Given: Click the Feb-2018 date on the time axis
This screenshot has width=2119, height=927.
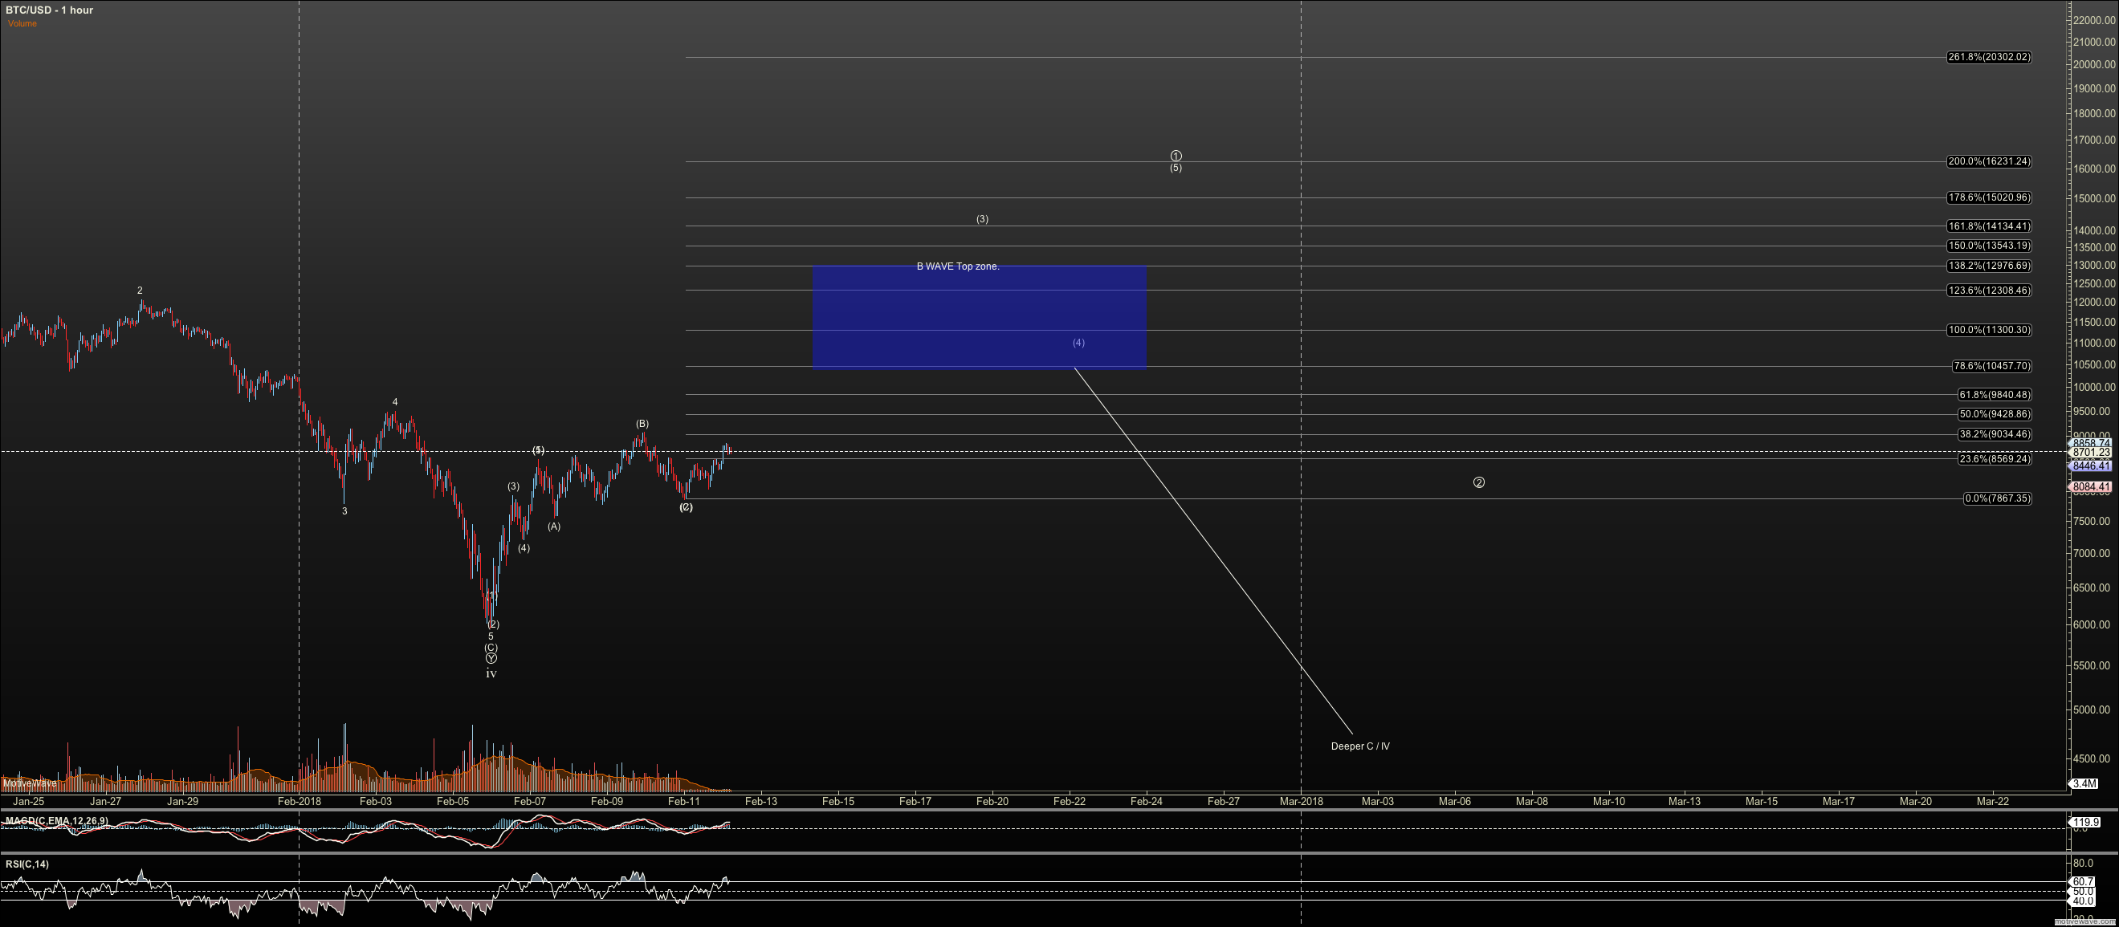Looking at the screenshot, I should coord(300,801).
